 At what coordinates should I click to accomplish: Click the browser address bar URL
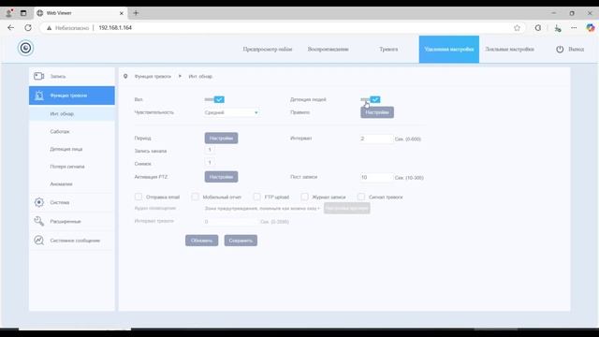coord(115,28)
